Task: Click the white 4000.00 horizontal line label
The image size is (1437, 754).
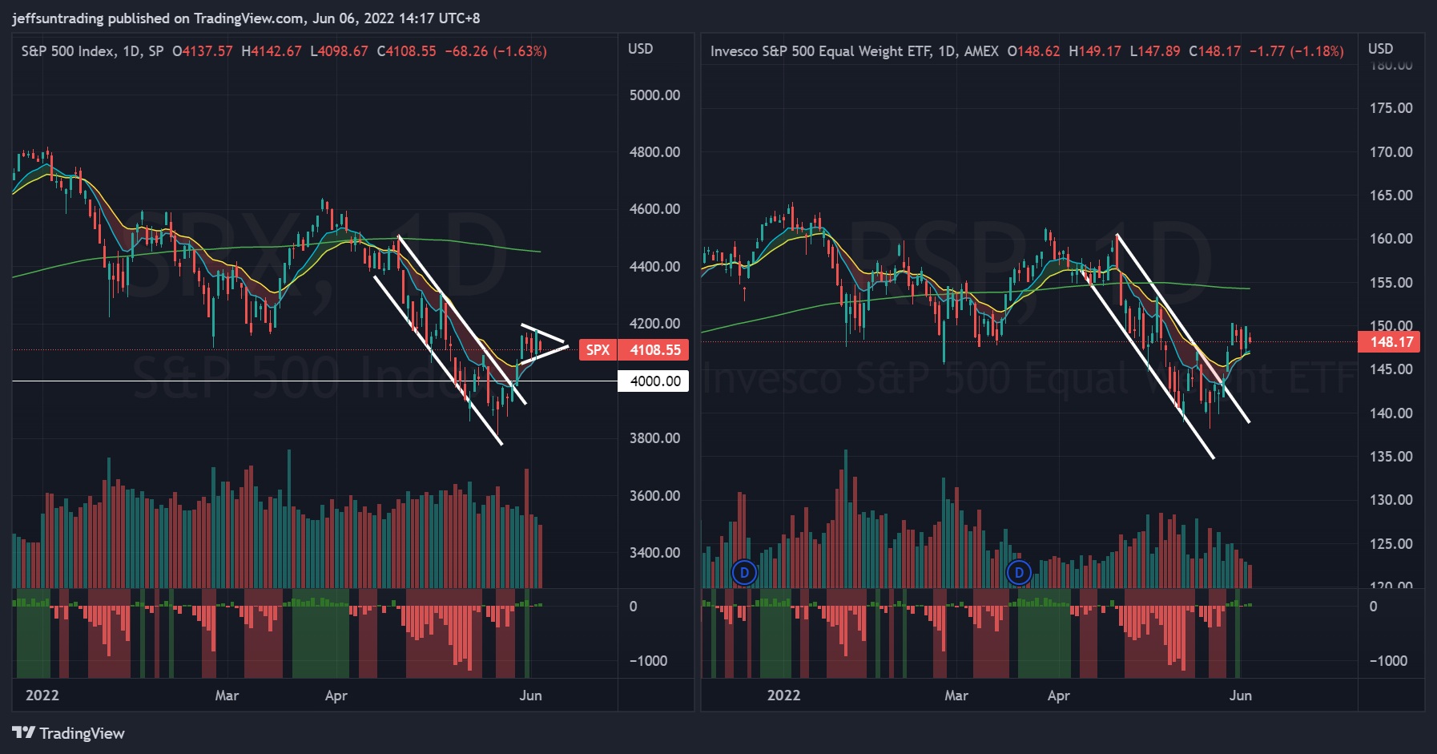Action: point(654,381)
